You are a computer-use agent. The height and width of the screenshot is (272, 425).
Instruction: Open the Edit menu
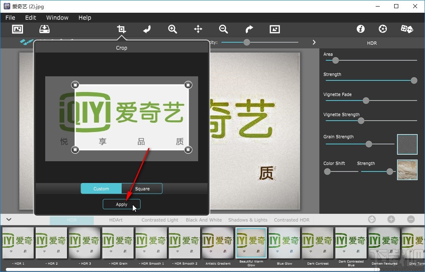30,18
